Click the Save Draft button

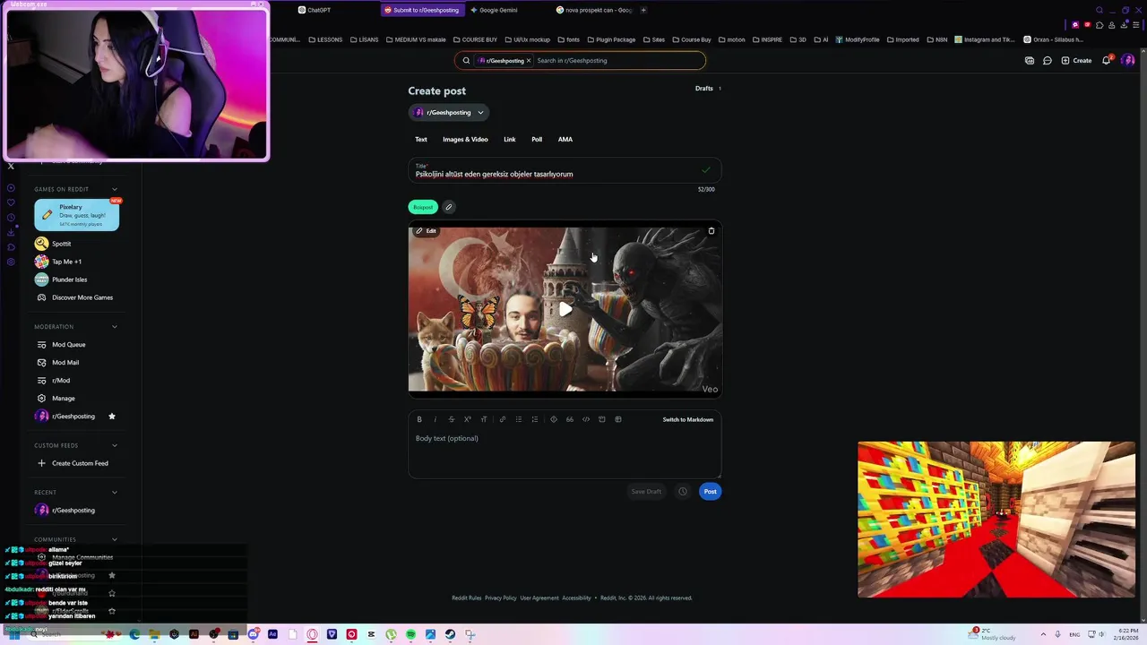click(x=646, y=491)
